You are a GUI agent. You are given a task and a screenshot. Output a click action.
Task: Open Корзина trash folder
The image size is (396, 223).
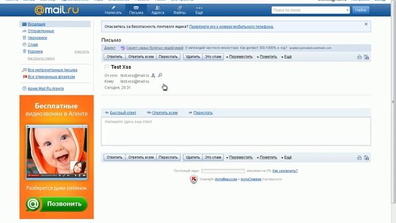[35, 51]
